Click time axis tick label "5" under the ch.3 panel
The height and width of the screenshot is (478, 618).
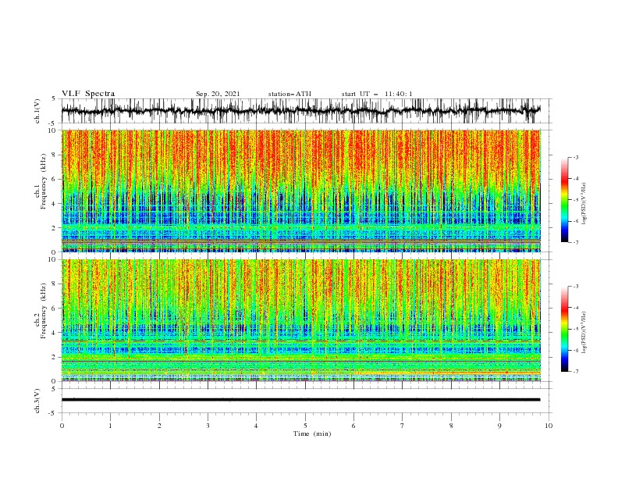pyautogui.click(x=305, y=426)
